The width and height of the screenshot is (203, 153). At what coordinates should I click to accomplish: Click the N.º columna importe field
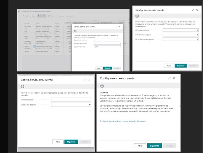[x=180, y=35]
